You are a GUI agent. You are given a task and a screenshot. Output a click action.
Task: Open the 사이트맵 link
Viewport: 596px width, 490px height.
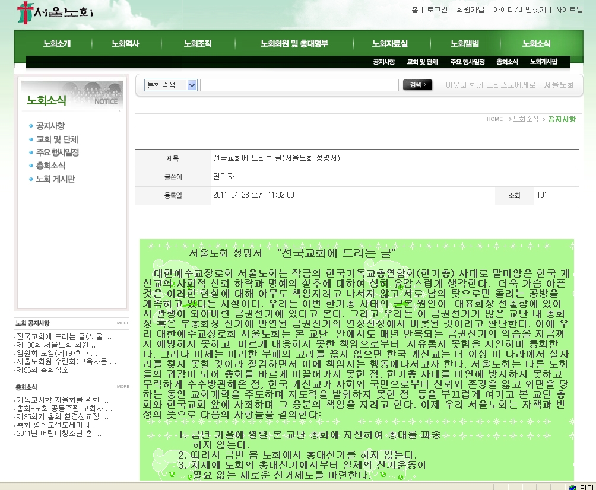point(569,10)
